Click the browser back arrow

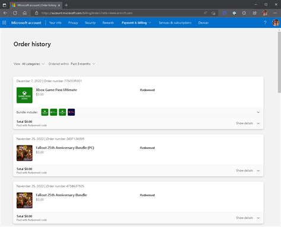click(5, 13)
